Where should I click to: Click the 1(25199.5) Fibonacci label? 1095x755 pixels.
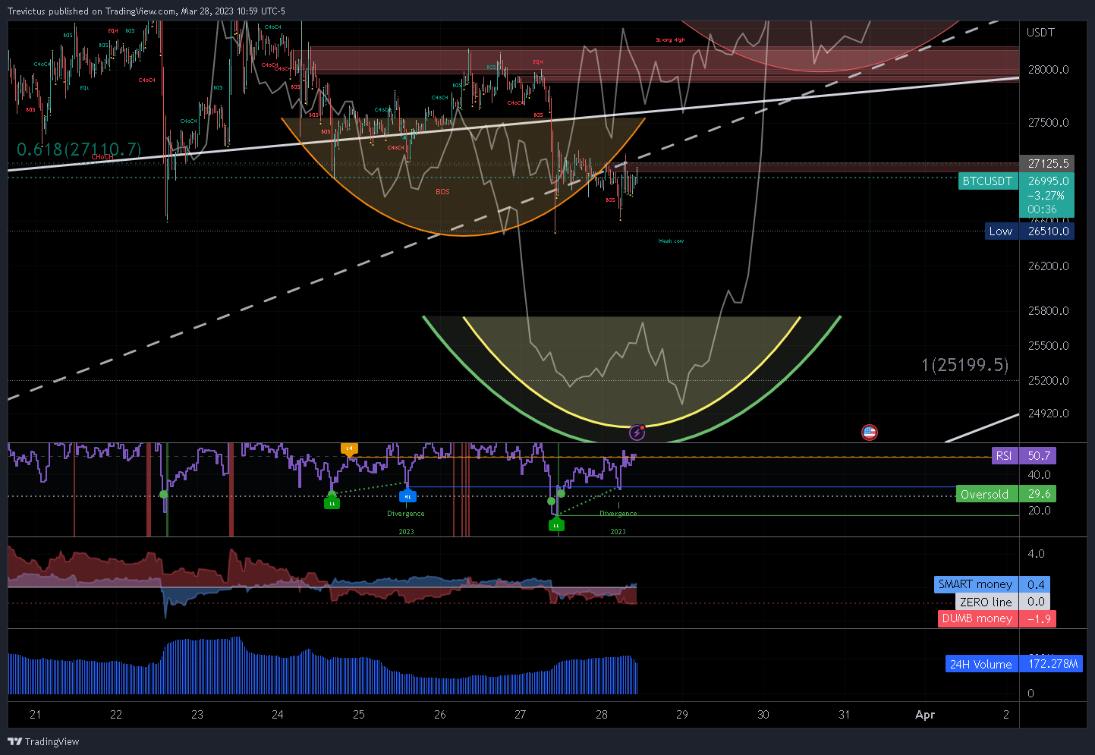click(x=965, y=365)
